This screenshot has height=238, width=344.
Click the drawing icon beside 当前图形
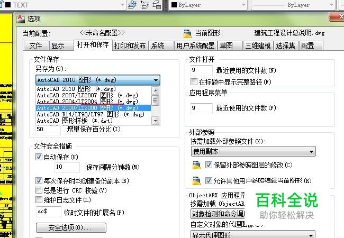(187, 33)
